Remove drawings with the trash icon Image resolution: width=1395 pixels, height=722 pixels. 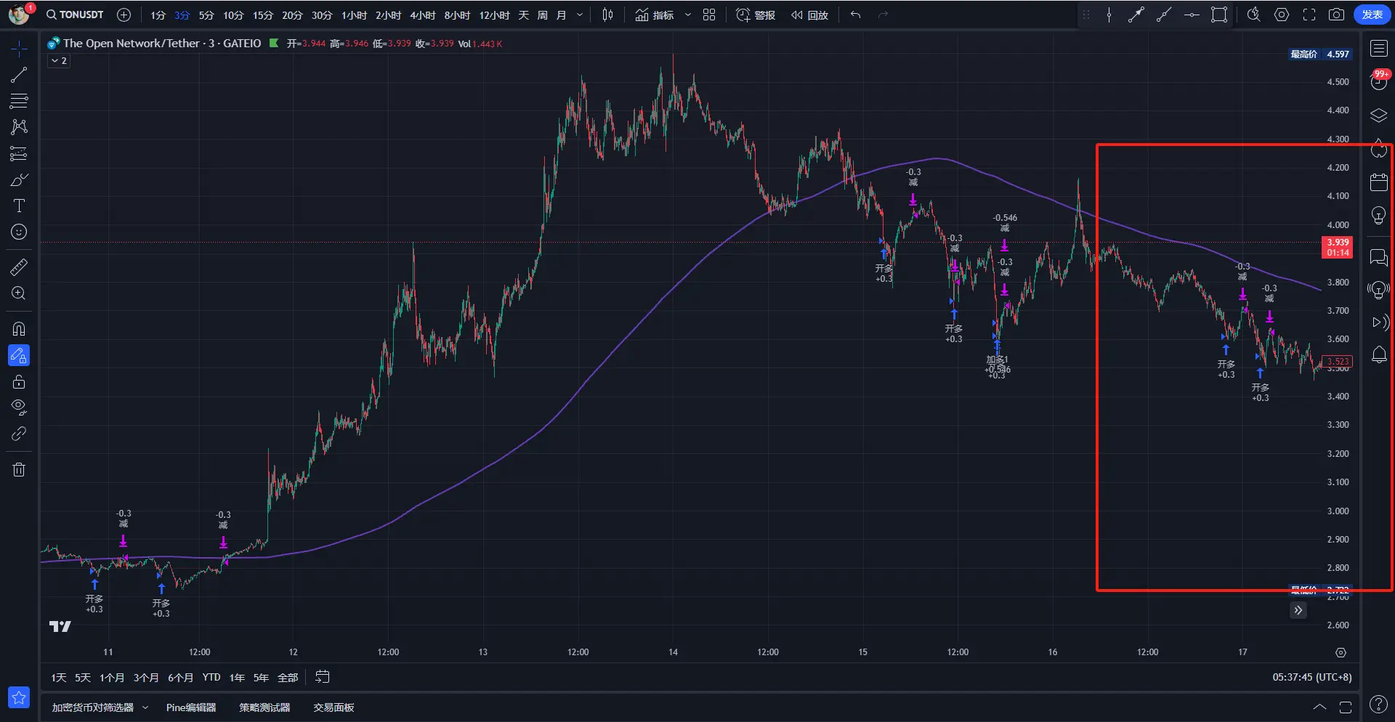[x=19, y=469]
